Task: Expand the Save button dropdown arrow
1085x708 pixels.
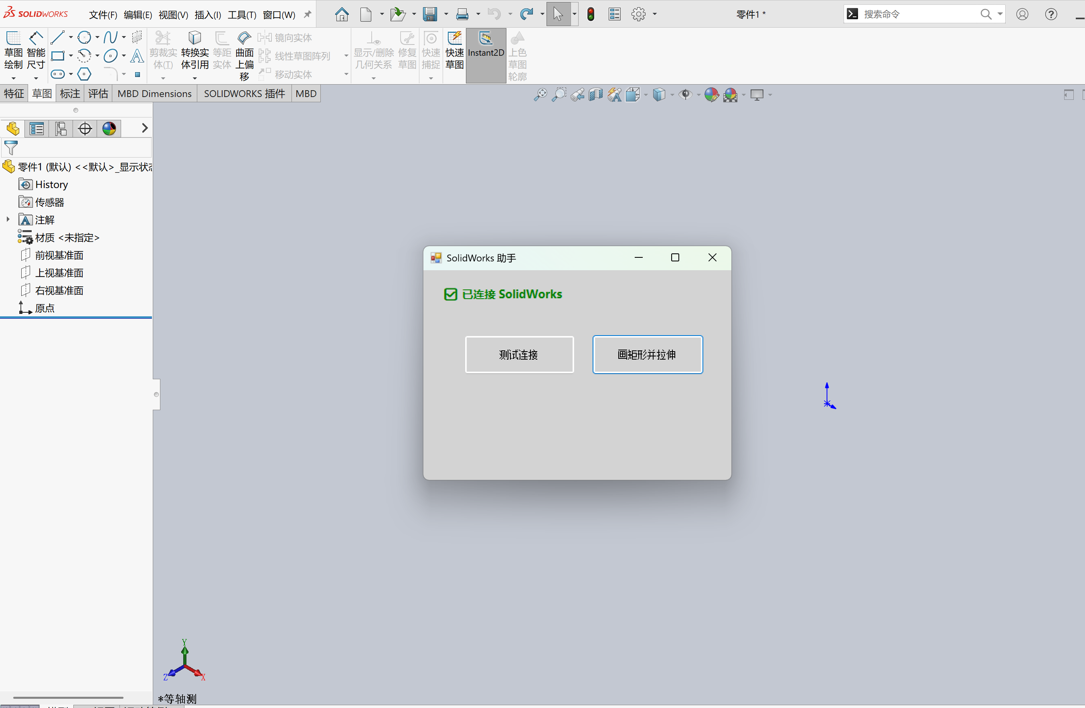Action: [x=446, y=14]
